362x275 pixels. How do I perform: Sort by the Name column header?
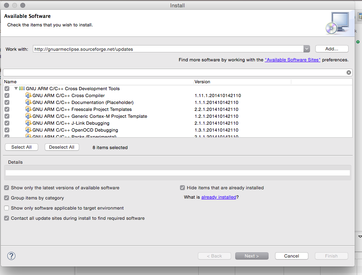click(x=99, y=82)
